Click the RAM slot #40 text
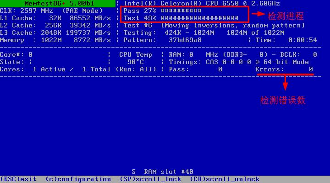Viewport: 330px width, 183px height. pyautogui.click(x=169, y=172)
